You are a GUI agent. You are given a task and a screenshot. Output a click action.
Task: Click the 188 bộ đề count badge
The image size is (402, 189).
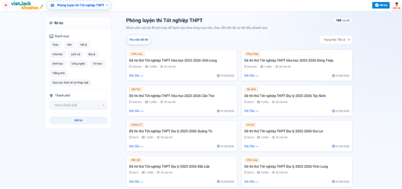(343, 21)
